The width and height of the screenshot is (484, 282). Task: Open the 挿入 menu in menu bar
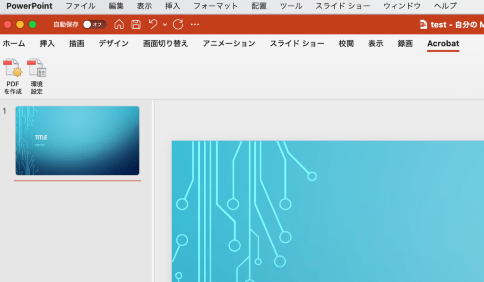[x=173, y=6]
